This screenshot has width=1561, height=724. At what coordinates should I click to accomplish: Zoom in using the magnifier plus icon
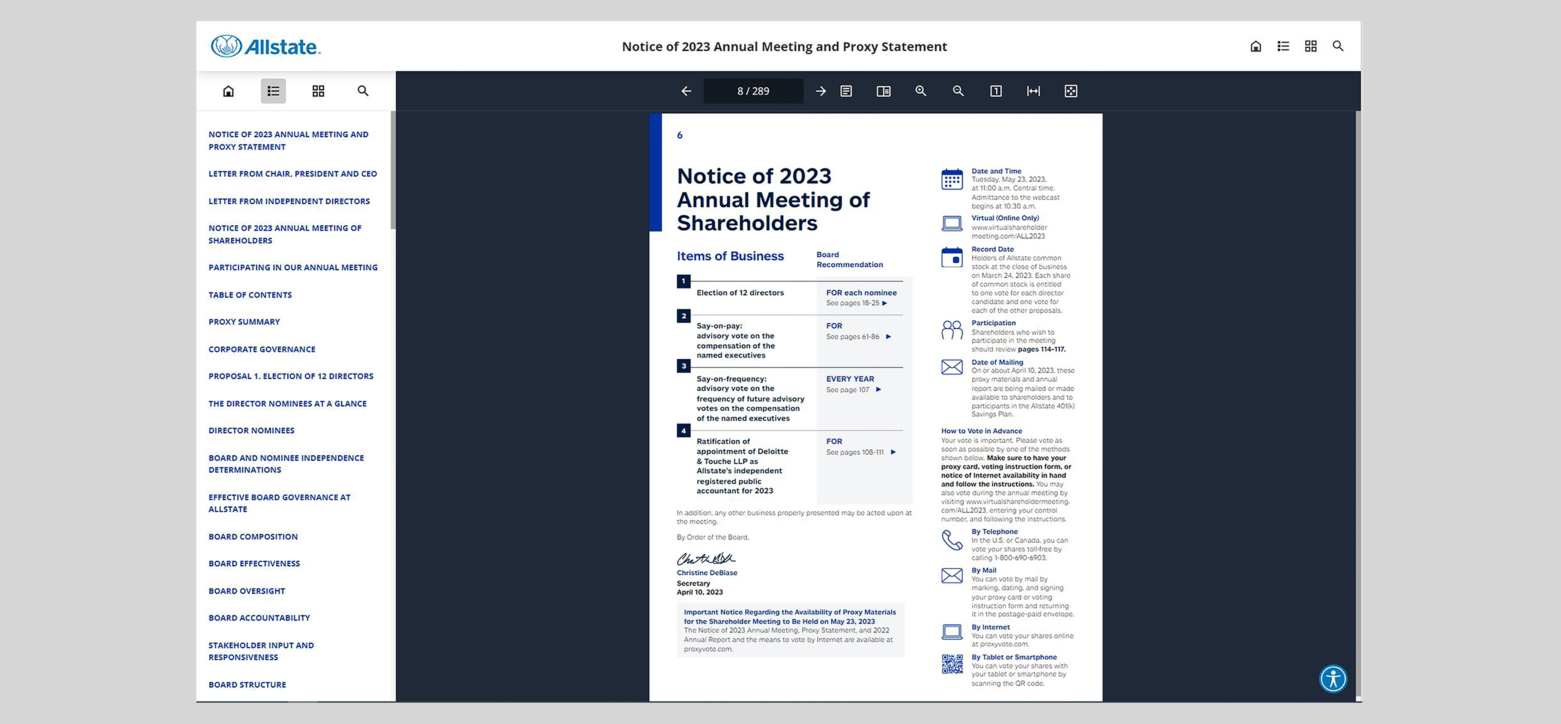pos(921,91)
